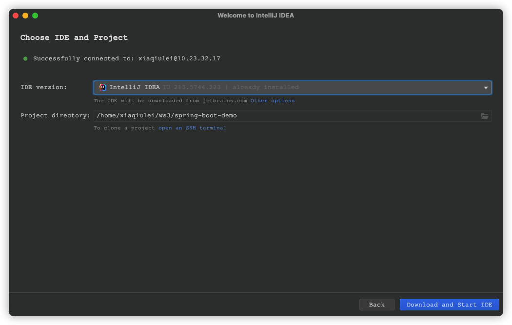This screenshot has width=512, height=325.
Task: Click the IDE version: label
Action: coord(44,87)
